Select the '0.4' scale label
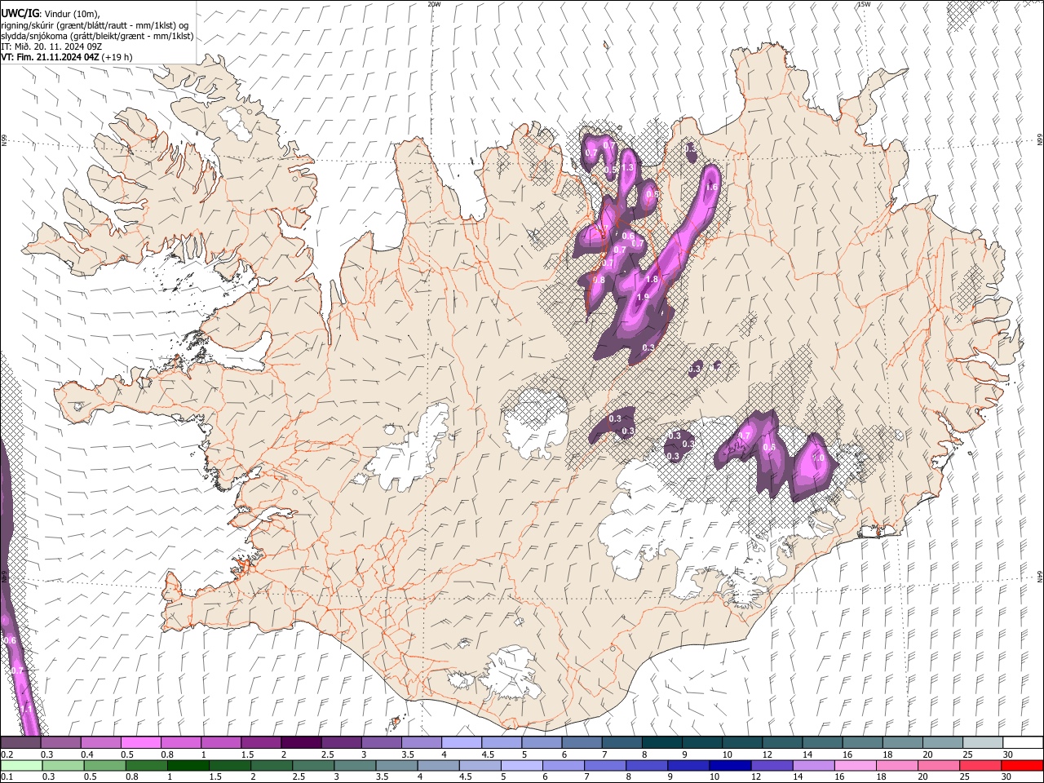 (x=86, y=754)
